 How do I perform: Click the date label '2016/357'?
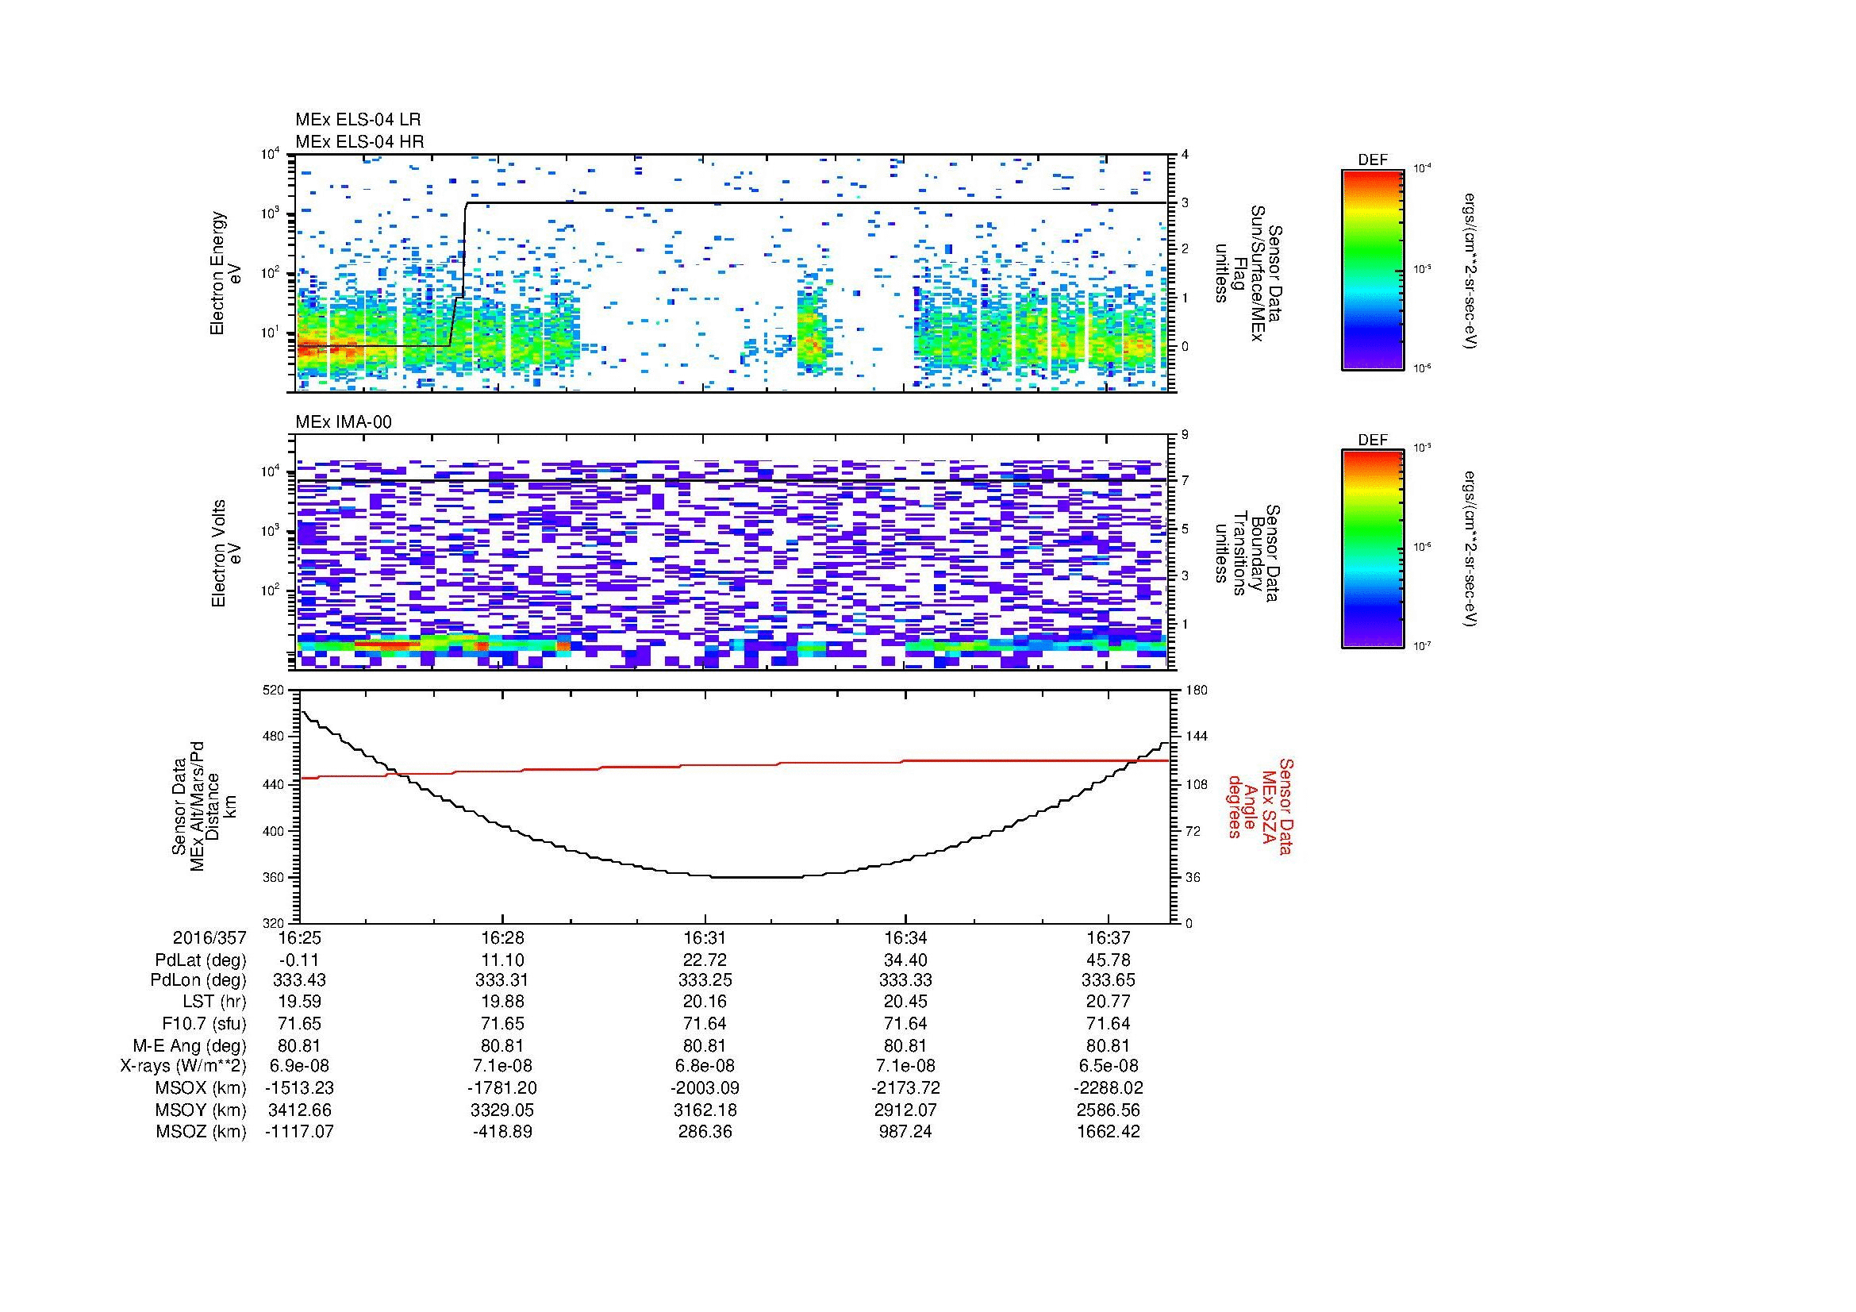pos(209,938)
